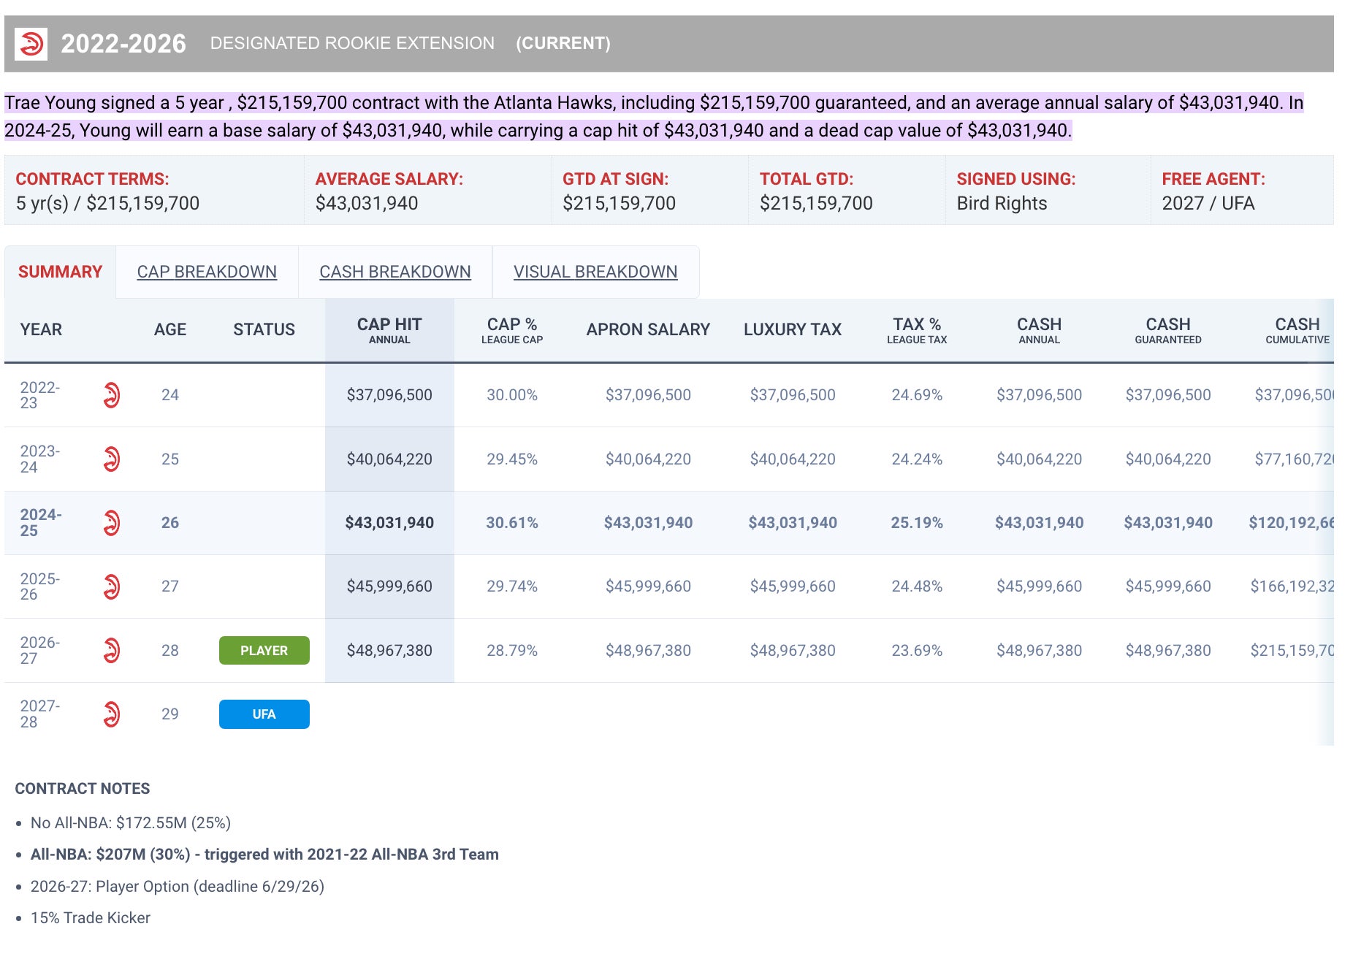
Task: Click the Hawks logo in the 2022-23 row
Action: point(111,395)
